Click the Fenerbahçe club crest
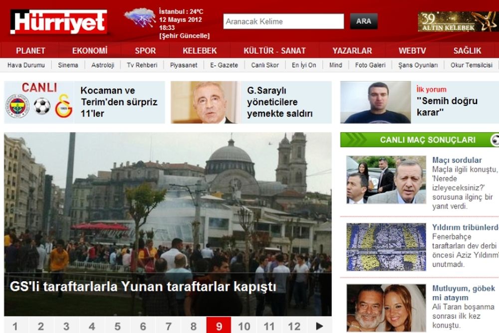Viewport: 499px width, 333px height. pos(17,106)
